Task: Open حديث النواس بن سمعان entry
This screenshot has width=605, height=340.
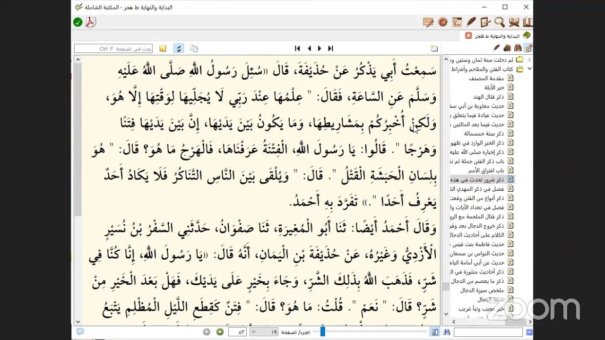Action: (x=477, y=254)
